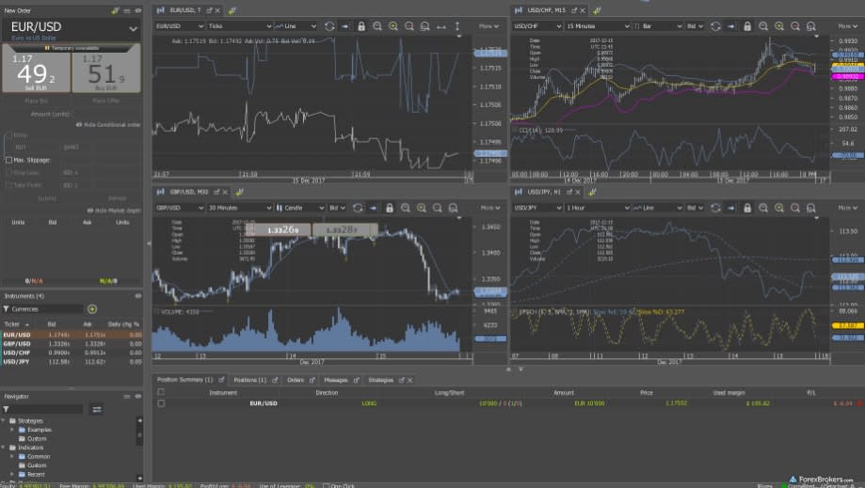Click the Navigator filter icon button
The height and width of the screenshot is (488, 865).
[96, 409]
